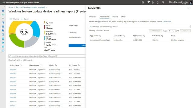Viewport: 193px width, 108px height.
Task: Click the High risk status cell
Action: click(155, 40)
